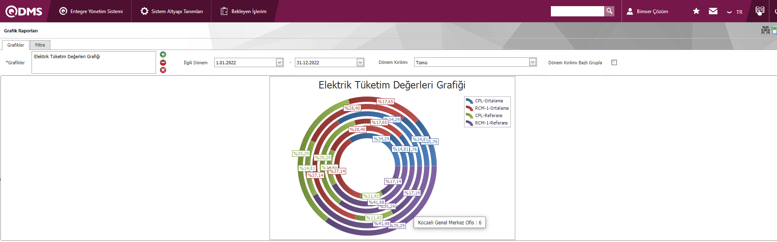Viewport: 777px width, 242px height.
Task: Switch to the Filtre tab
Action: (x=40, y=45)
